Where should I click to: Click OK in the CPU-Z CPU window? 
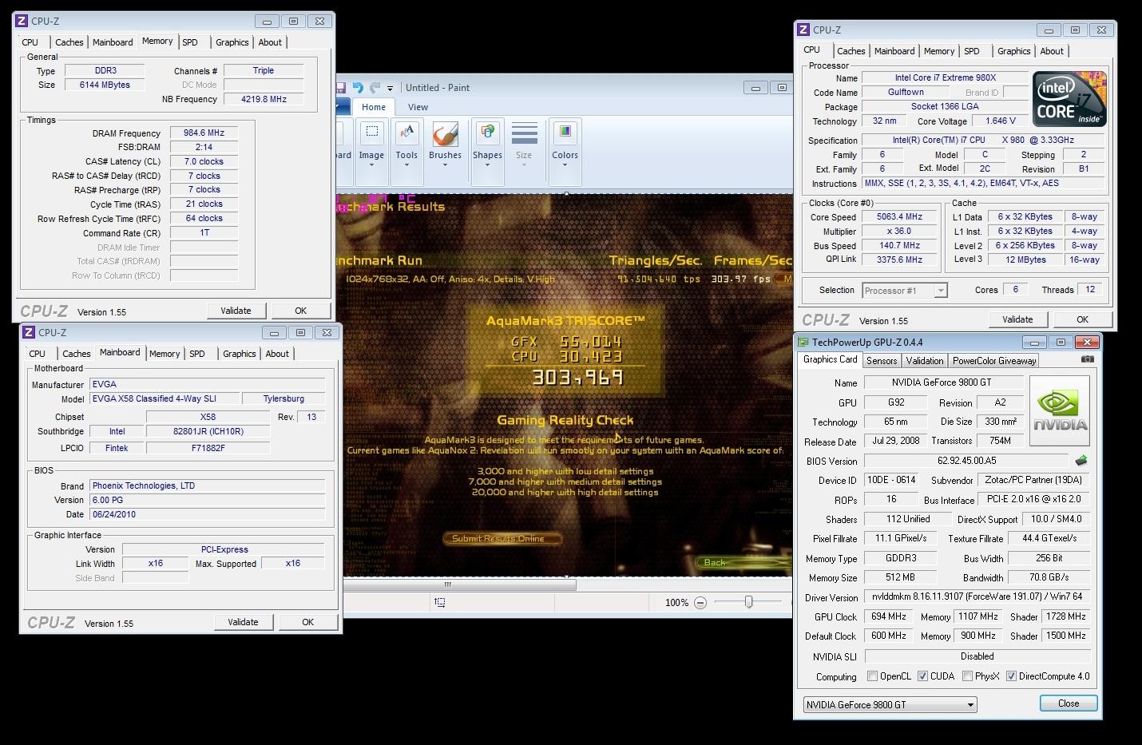pyautogui.click(x=1082, y=319)
